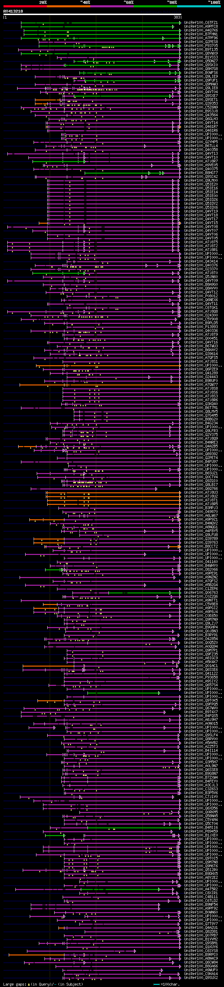Open the UniRef100_Q43564 label
The height and width of the screenshot is (987, 224).
click(x=201, y=115)
